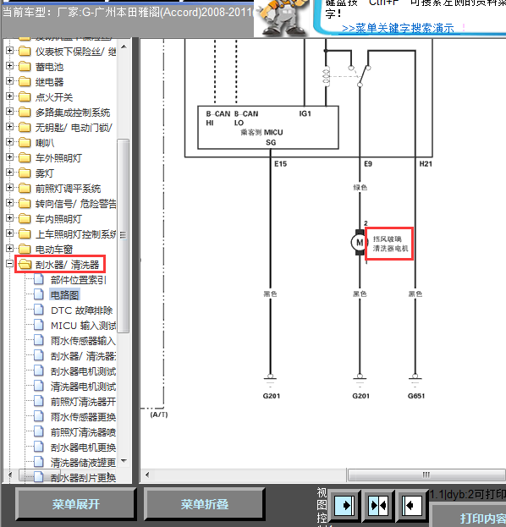Click the 乘客侧 MICU box label
Viewport: 506px width, 527px height.
pyautogui.click(x=261, y=132)
